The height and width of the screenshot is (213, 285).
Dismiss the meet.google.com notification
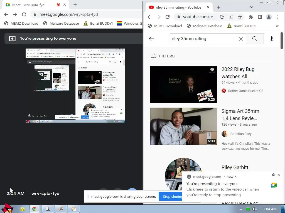pos(279,175)
